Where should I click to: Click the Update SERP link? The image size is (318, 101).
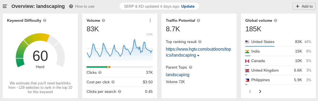(188, 6)
